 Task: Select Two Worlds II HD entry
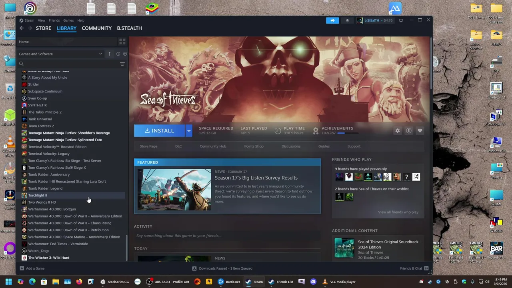click(73, 202)
